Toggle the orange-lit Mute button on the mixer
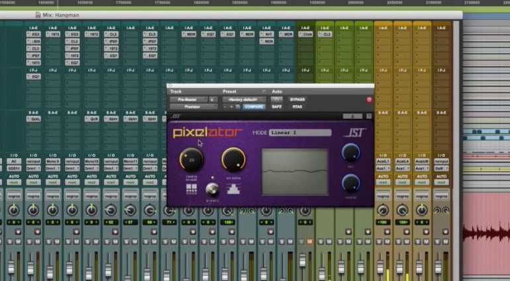Viewport: 510px width, 281px height. (309, 241)
